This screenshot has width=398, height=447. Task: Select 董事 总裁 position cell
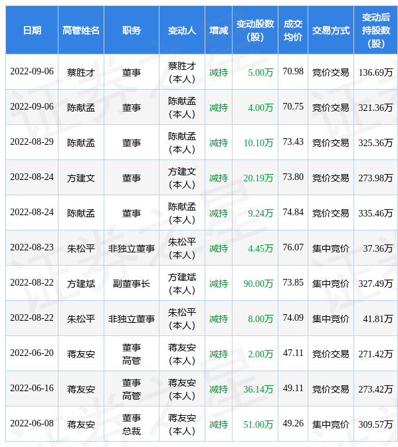coord(132,424)
